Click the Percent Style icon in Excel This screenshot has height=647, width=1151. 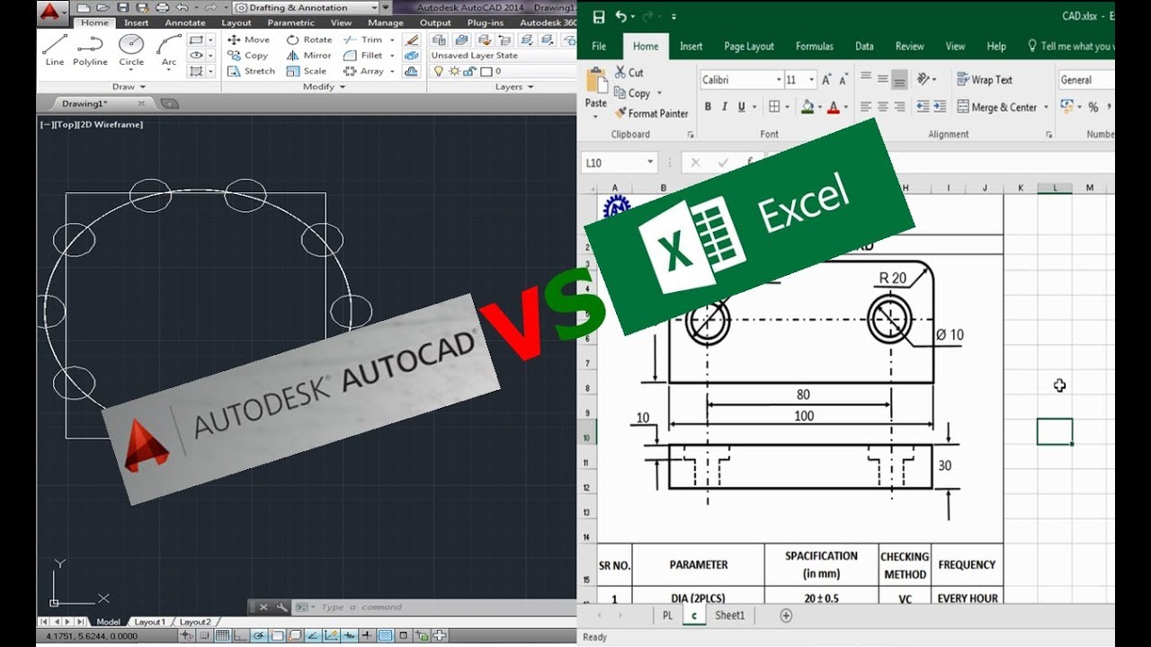pos(1093,107)
